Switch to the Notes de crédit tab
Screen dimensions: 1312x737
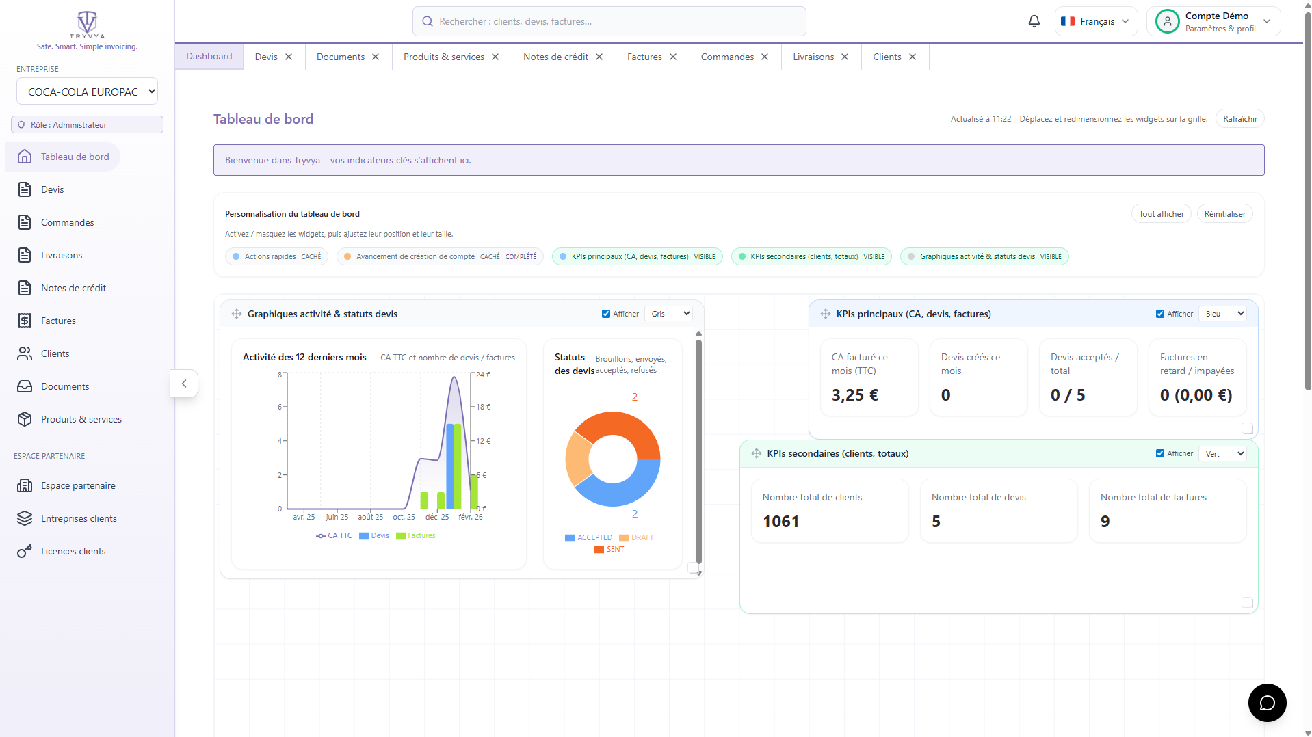555,57
